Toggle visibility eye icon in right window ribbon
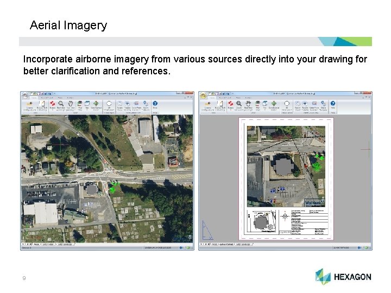 pos(305,103)
